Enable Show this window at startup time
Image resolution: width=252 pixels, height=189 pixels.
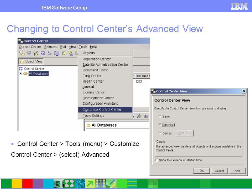click(157, 160)
